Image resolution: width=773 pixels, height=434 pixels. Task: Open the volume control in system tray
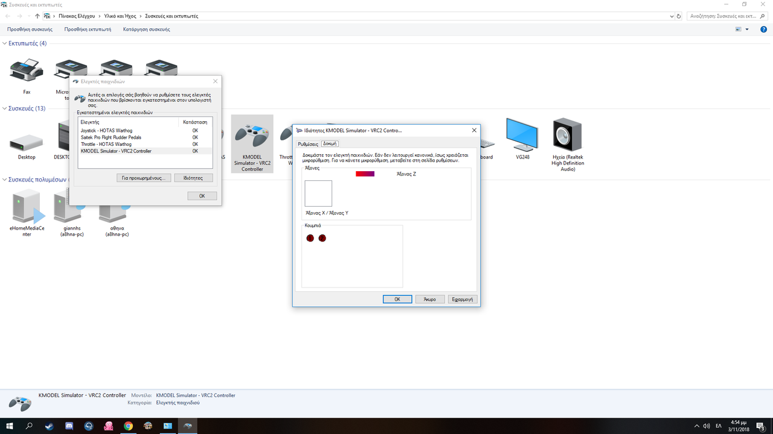coord(706,426)
